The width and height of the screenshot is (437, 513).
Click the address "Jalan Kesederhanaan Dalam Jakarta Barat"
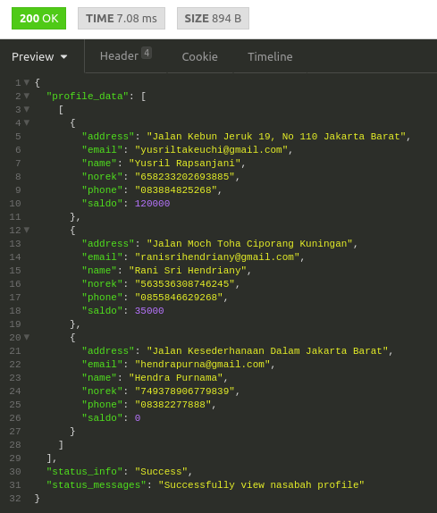(267, 351)
